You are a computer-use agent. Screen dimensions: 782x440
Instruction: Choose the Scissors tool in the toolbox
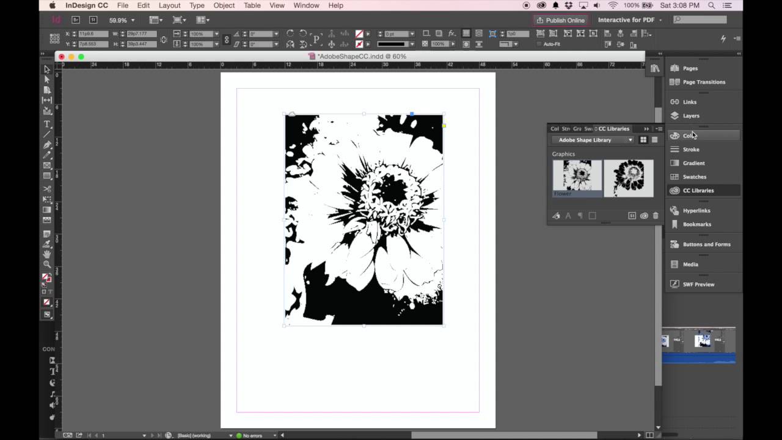[47, 189]
